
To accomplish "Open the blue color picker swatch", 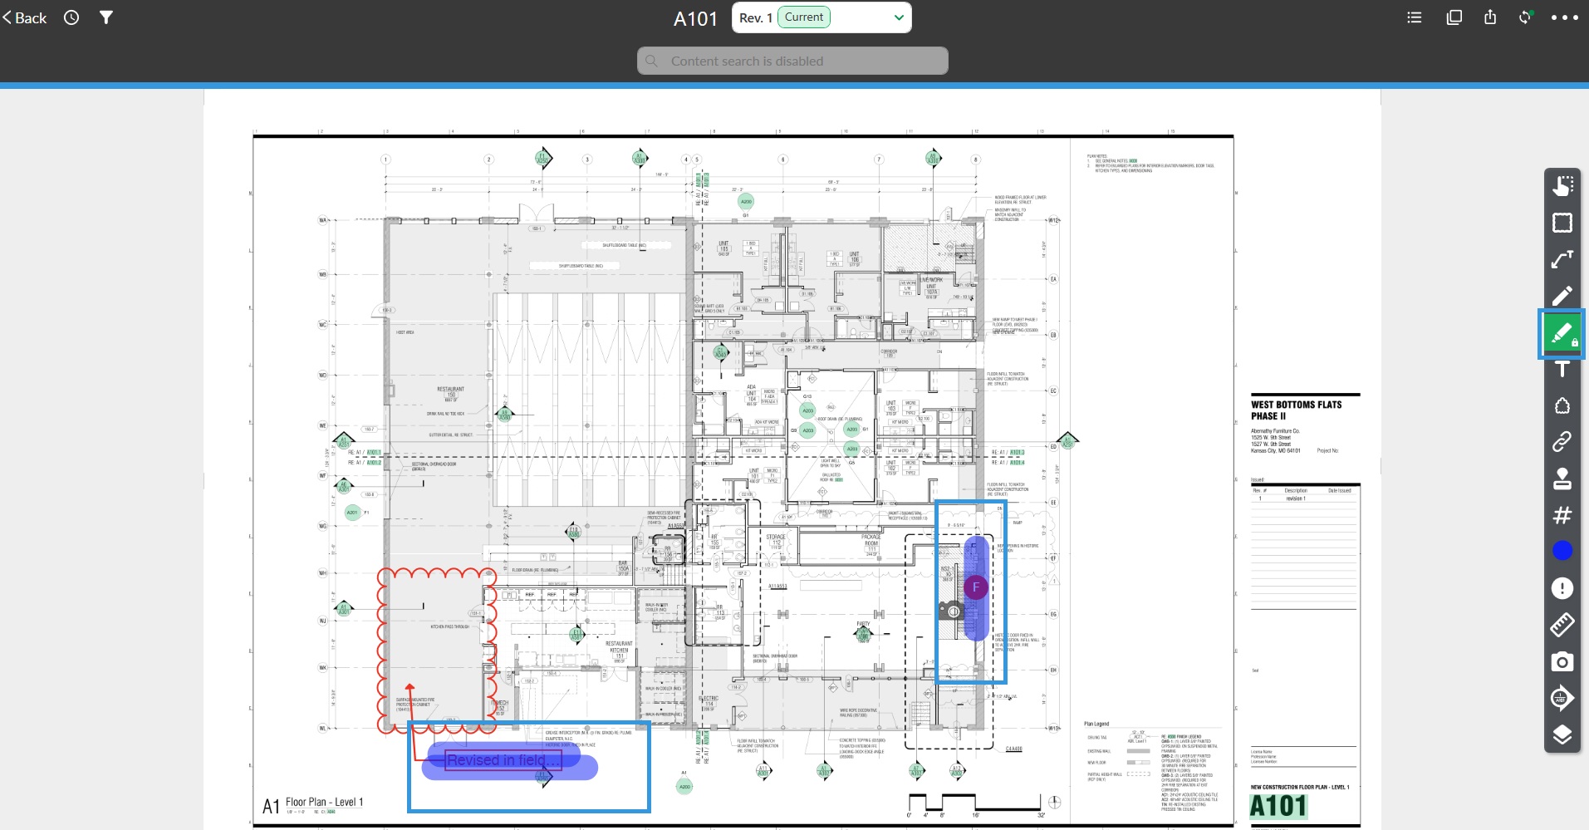I will [1562, 550].
